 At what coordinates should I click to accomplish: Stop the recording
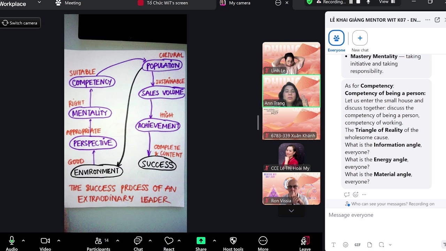(x=359, y=2)
